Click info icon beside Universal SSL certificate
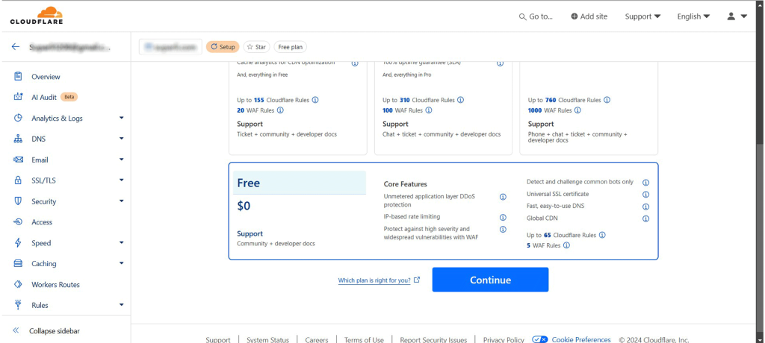Screen dimensions: 765x343 645,195
